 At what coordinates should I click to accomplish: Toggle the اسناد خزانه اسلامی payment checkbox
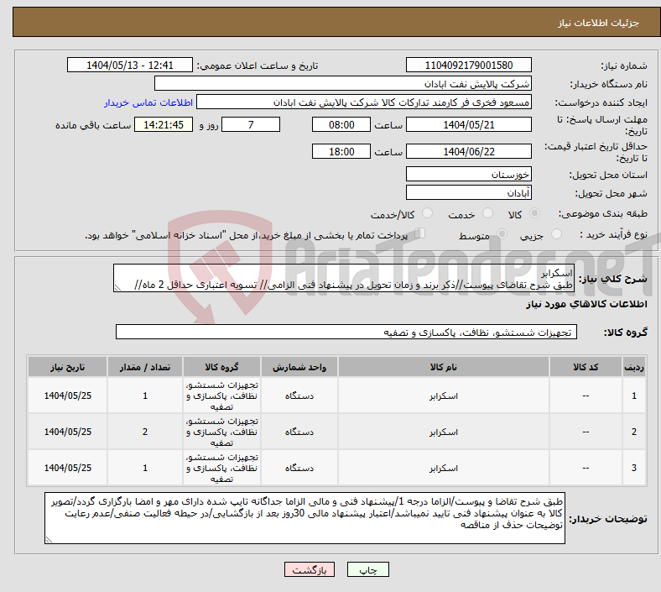420,233
